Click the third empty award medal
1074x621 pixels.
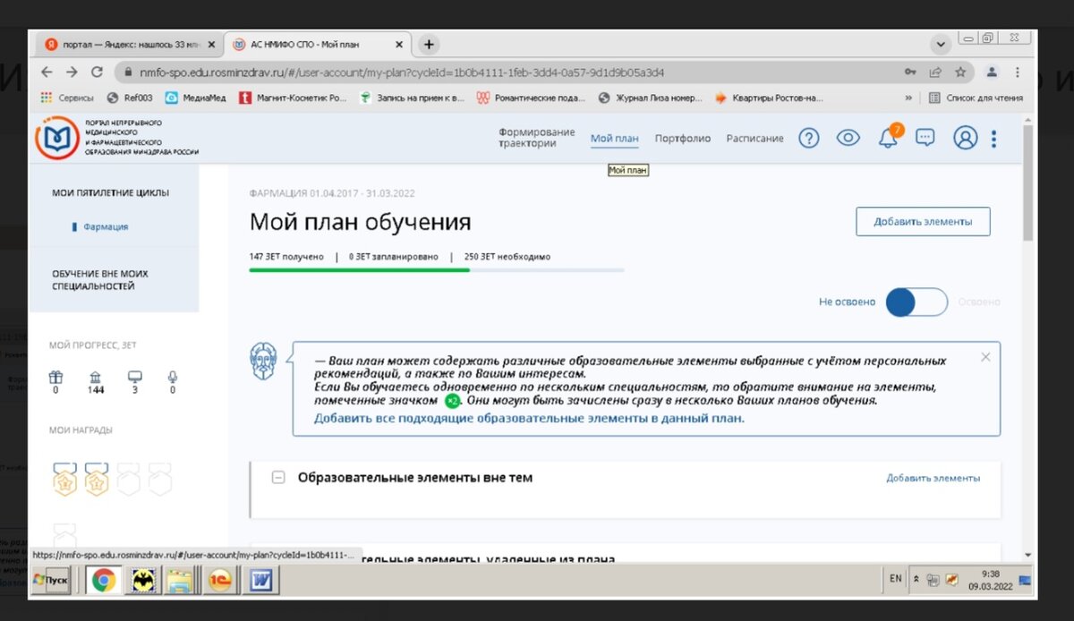coord(129,479)
